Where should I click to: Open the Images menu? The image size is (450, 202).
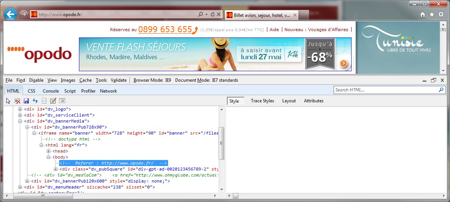pos(68,80)
